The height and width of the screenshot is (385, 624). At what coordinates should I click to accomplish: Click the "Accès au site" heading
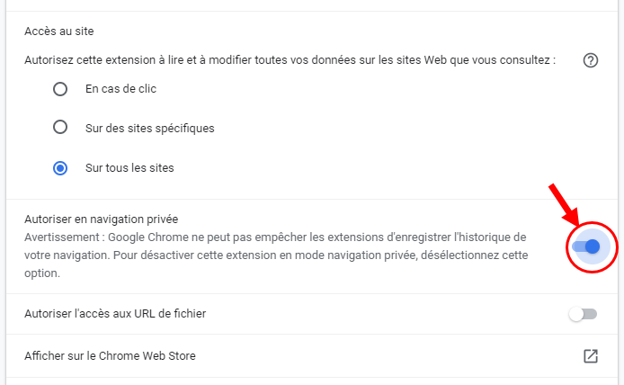tap(58, 31)
